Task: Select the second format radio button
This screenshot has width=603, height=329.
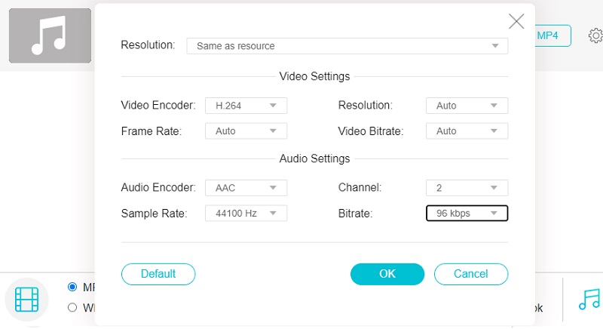Action: pyautogui.click(x=72, y=307)
